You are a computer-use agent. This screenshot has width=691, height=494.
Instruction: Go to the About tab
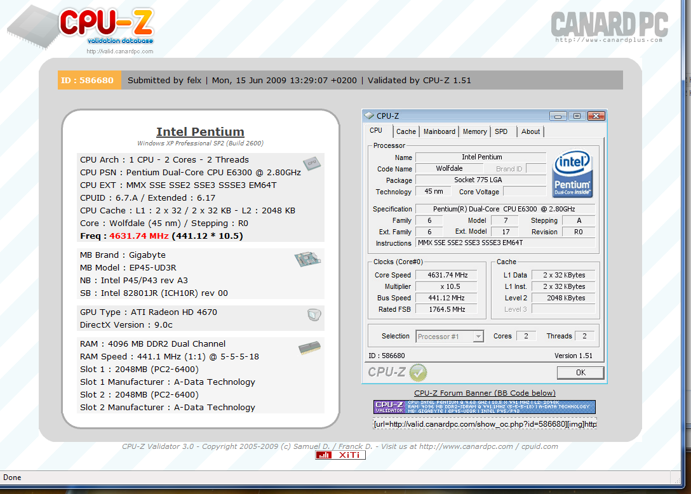click(x=530, y=131)
